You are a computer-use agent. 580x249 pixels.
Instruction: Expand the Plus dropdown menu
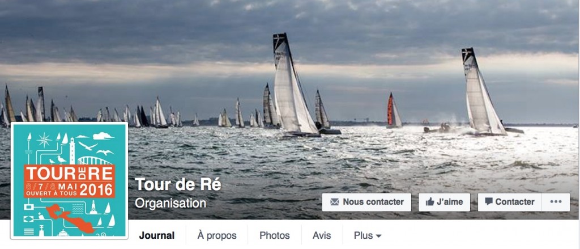(x=367, y=235)
